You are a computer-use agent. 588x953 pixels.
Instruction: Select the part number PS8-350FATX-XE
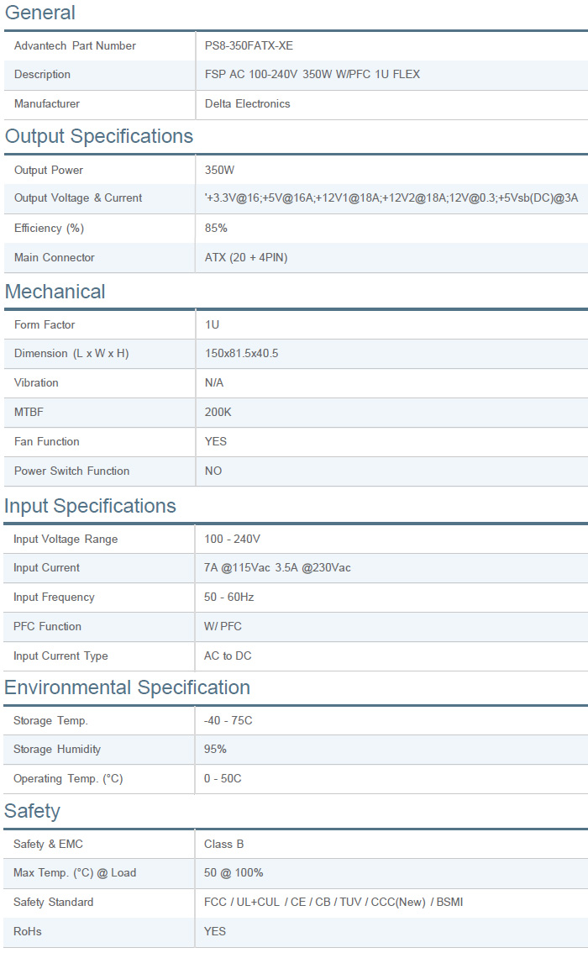tap(249, 45)
